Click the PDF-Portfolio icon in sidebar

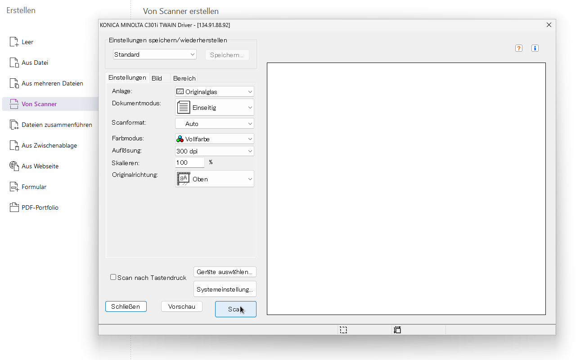click(14, 207)
